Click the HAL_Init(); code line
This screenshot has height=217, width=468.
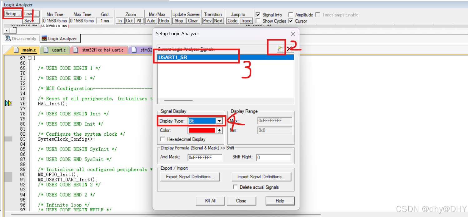tap(53, 104)
